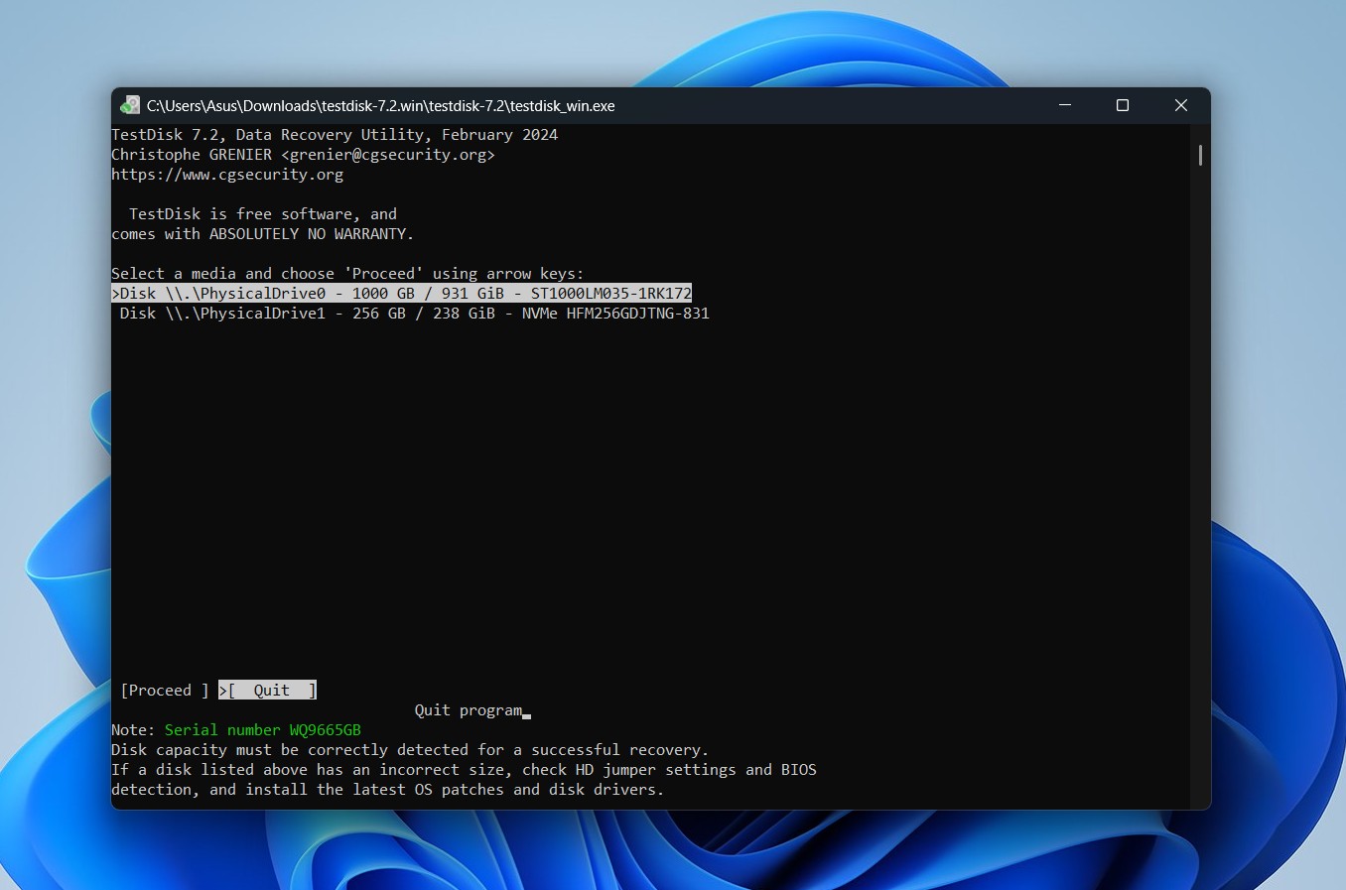Click the grenier@cgsecurity.org email line

[x=303, y=155]
